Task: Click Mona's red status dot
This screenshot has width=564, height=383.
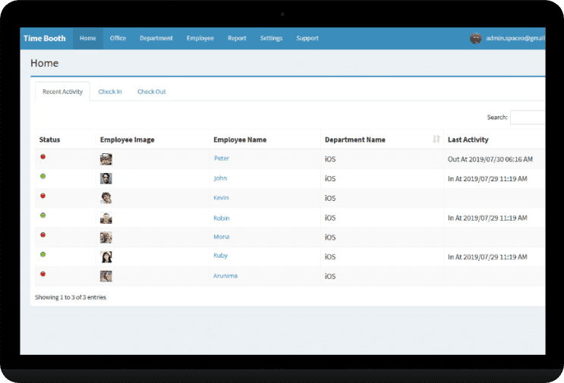Action: (43, 234)
